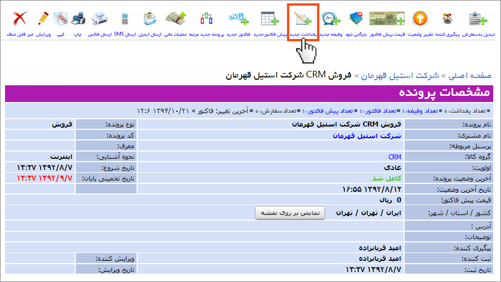Create new proforma invoice (پیش فاکتور جدید) icon
This screenshot has width=501, height=282.
[x=270, y=18]
